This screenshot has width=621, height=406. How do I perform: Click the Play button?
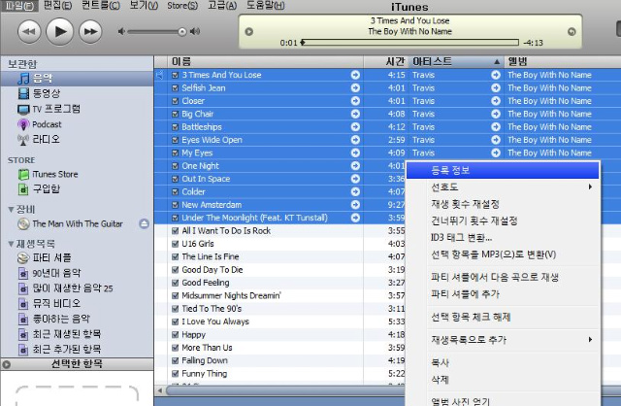pos(60,31)
